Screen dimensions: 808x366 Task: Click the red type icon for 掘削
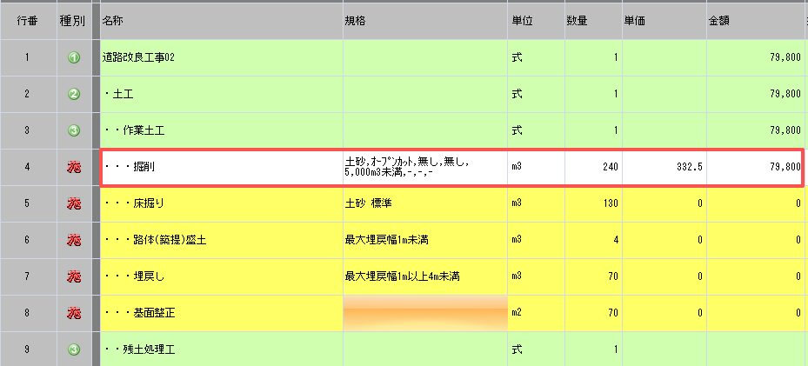(74, 167)
